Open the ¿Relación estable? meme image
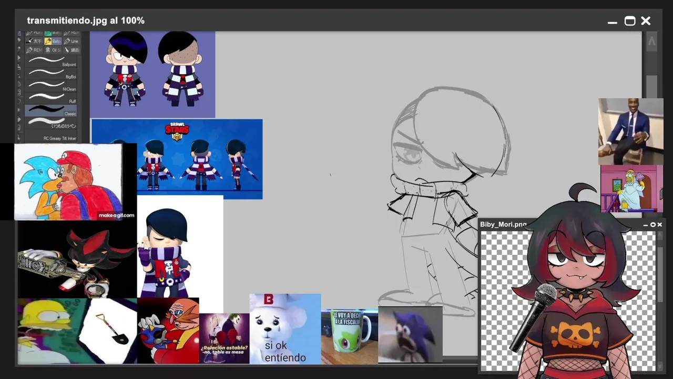The image size is (673, 379). click(x=225, y=338)
